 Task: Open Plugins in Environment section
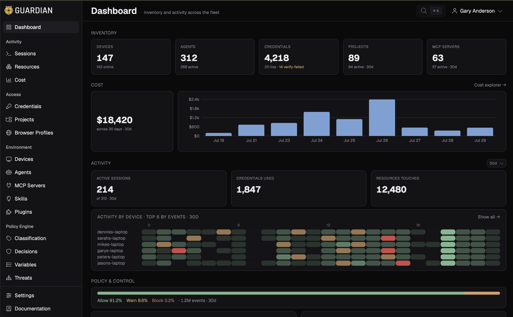tap(41, 212)
